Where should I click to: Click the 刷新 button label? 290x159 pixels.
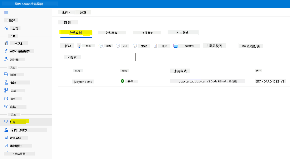point(88,46)
